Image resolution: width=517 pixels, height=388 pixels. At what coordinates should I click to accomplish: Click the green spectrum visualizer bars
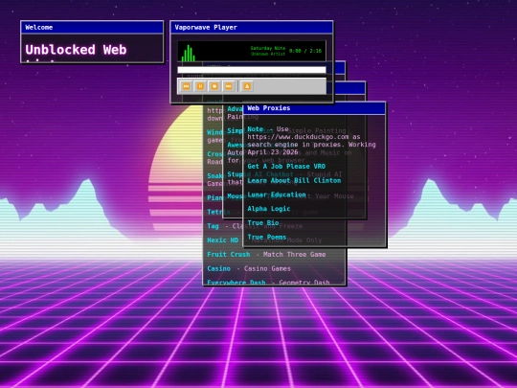tap(189, 53)
